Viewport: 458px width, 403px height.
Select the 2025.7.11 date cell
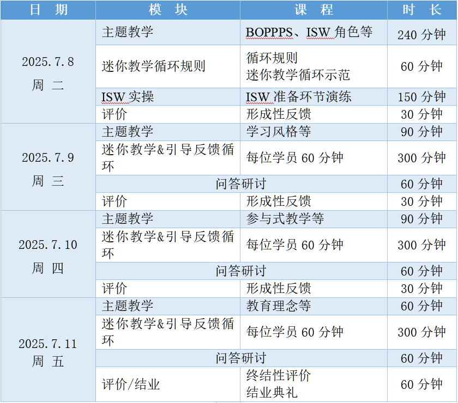[x=48, y=350]
